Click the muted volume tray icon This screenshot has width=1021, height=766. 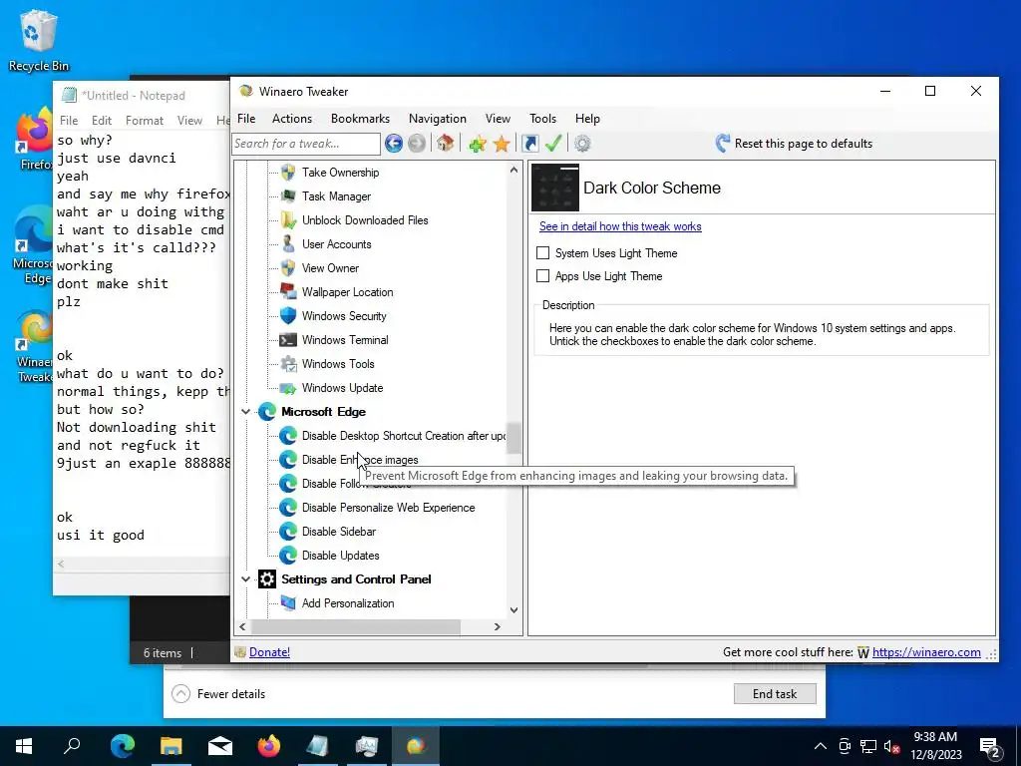(x=891, y=746)
